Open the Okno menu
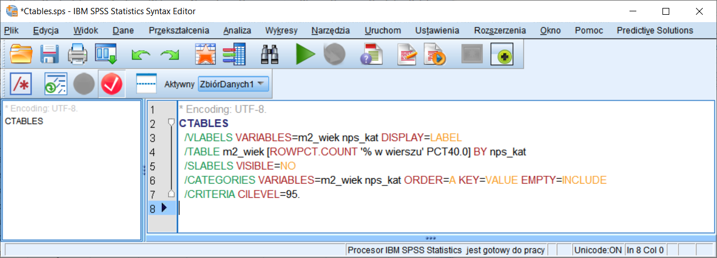 (551, 31)
